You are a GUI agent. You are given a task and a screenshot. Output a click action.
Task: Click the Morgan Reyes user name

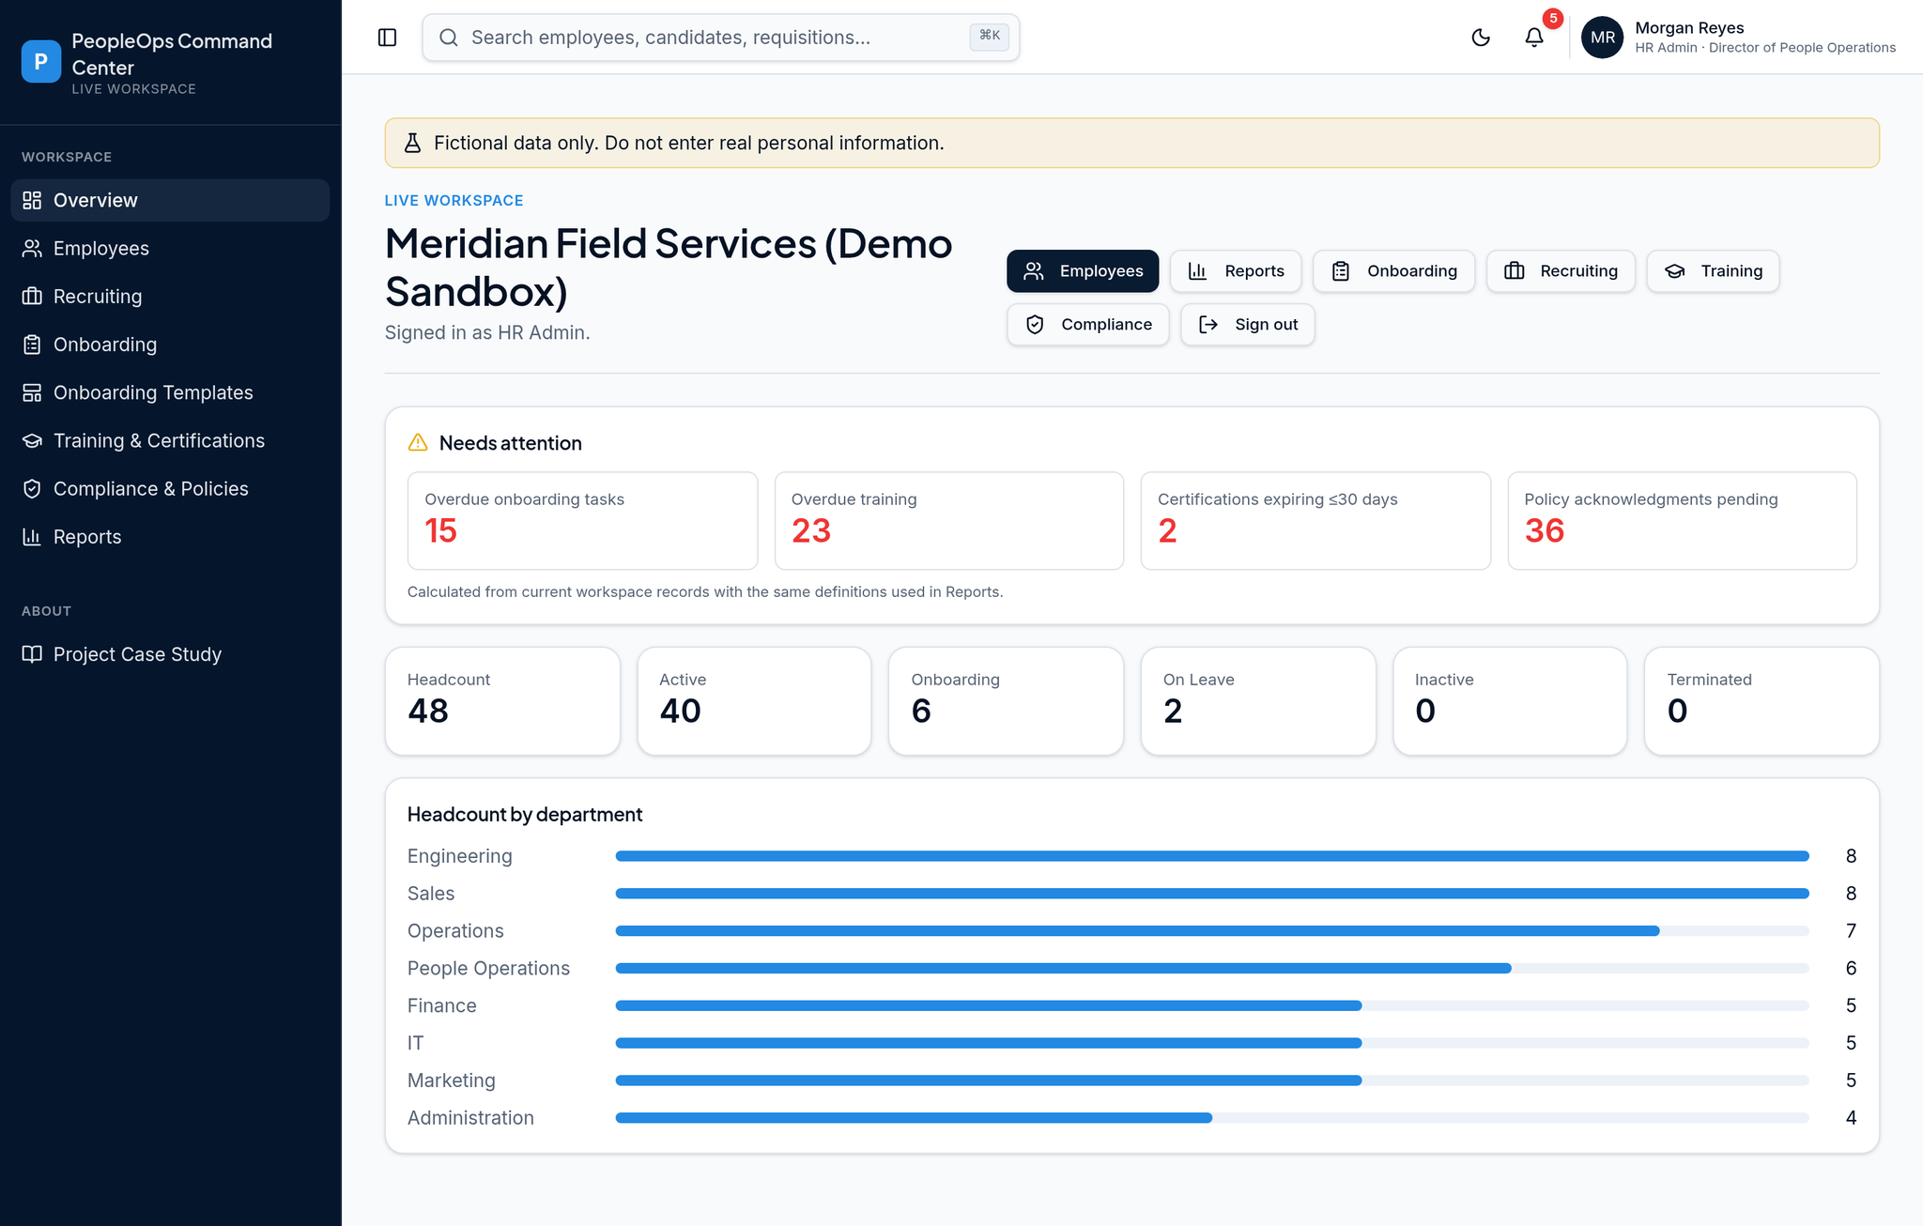[1689, 28]
